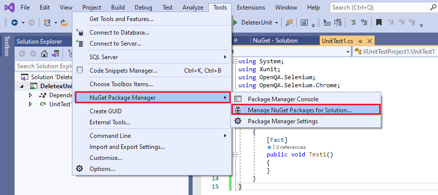Click the pin icon on UnitTest1.cs tab
Image resolution: width=438 pixels, height=195 pixels.
click(x=361, y=41)
